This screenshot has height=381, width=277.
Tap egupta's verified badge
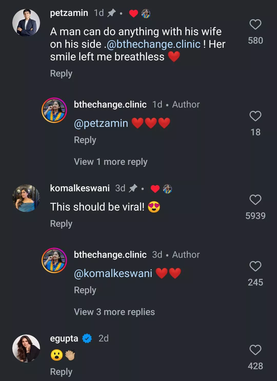coord(87,338)
